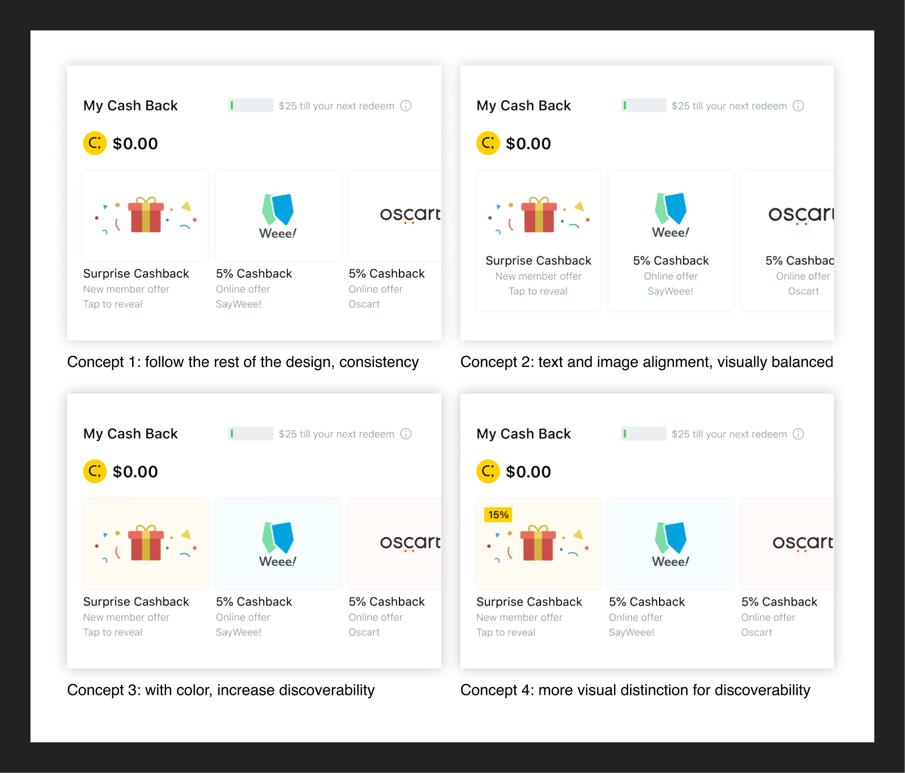
Task: Click yellow cash back coin in Concept 1
Action: point(95,143)
